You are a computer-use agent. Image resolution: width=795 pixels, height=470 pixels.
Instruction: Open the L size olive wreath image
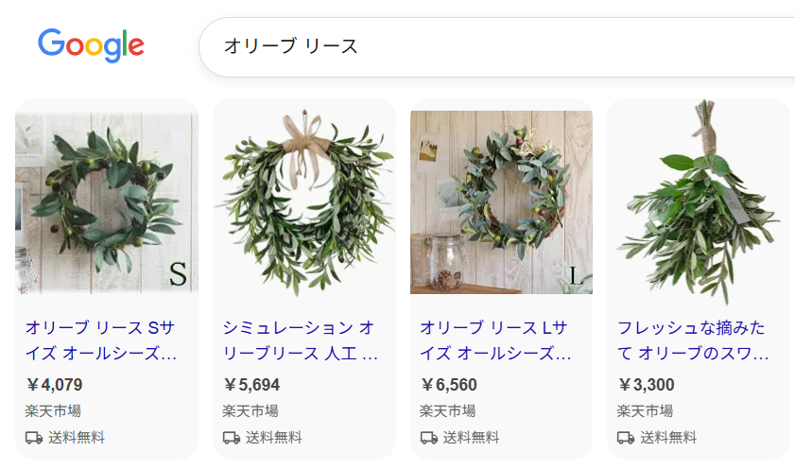click(x=501, y=202)
